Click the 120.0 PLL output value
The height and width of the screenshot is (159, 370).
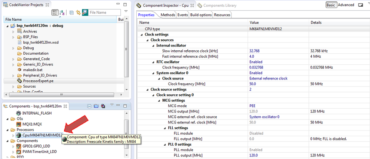pyautogui.click(x=253, y=155)
